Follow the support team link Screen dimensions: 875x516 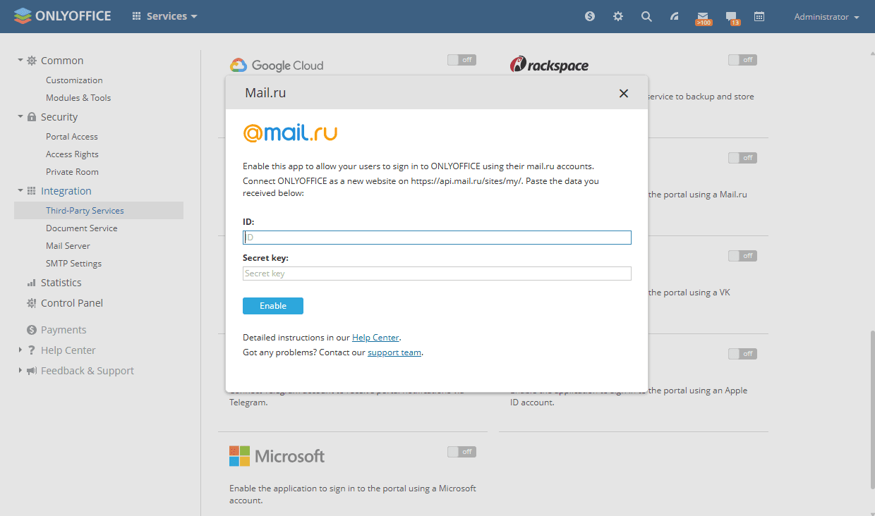(x=394, y=352)
